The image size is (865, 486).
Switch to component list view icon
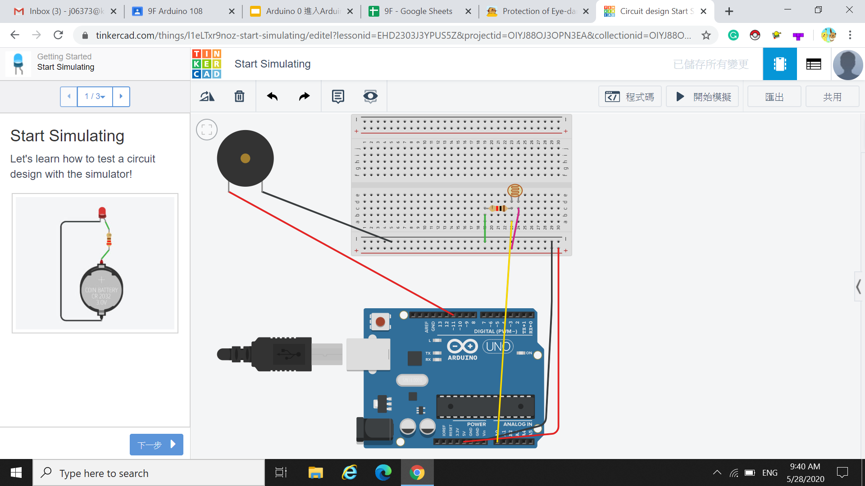813,64
